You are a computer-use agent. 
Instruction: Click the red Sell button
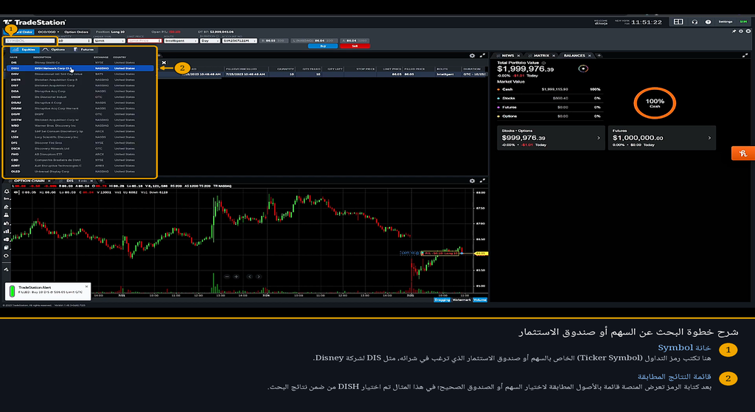point(355,46)
